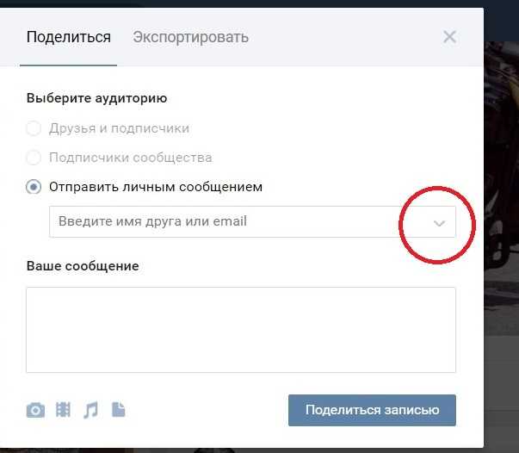Attach audio with the music note icon
This screenshot has height=453, width=519.
point(90,410)
